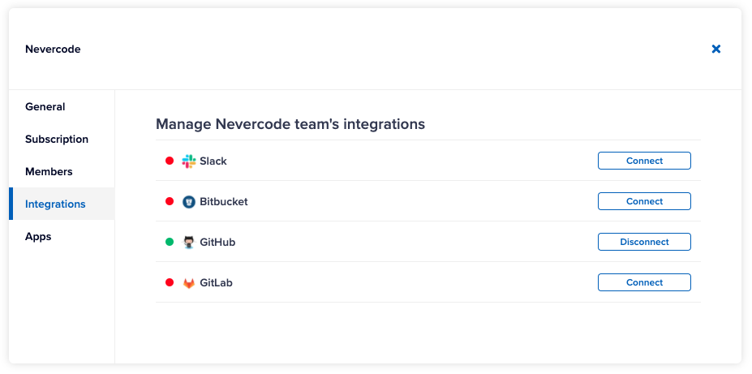Screen dimensions: 752x374
Task: Select the Integrations sidebar tab
Action: coord(62,204)
